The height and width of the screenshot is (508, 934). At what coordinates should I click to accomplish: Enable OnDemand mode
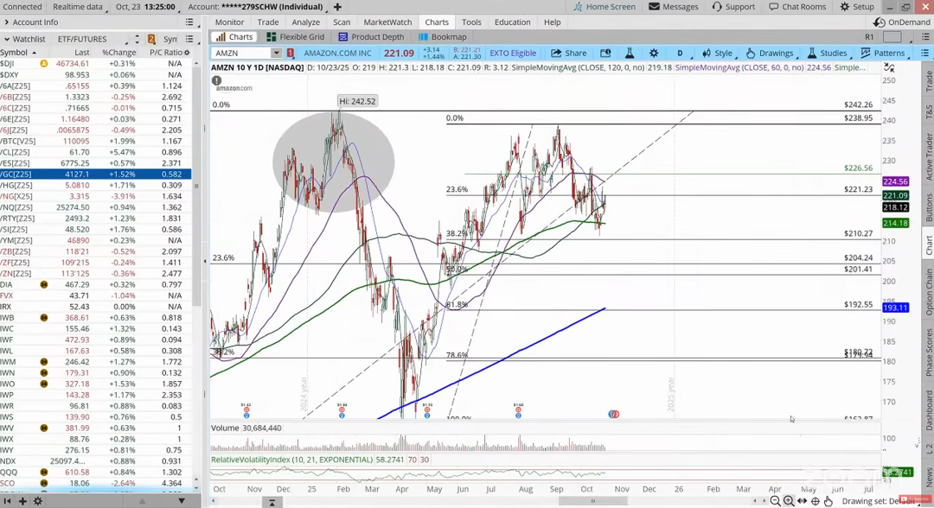pyautogui.click(x=902, y=22)
